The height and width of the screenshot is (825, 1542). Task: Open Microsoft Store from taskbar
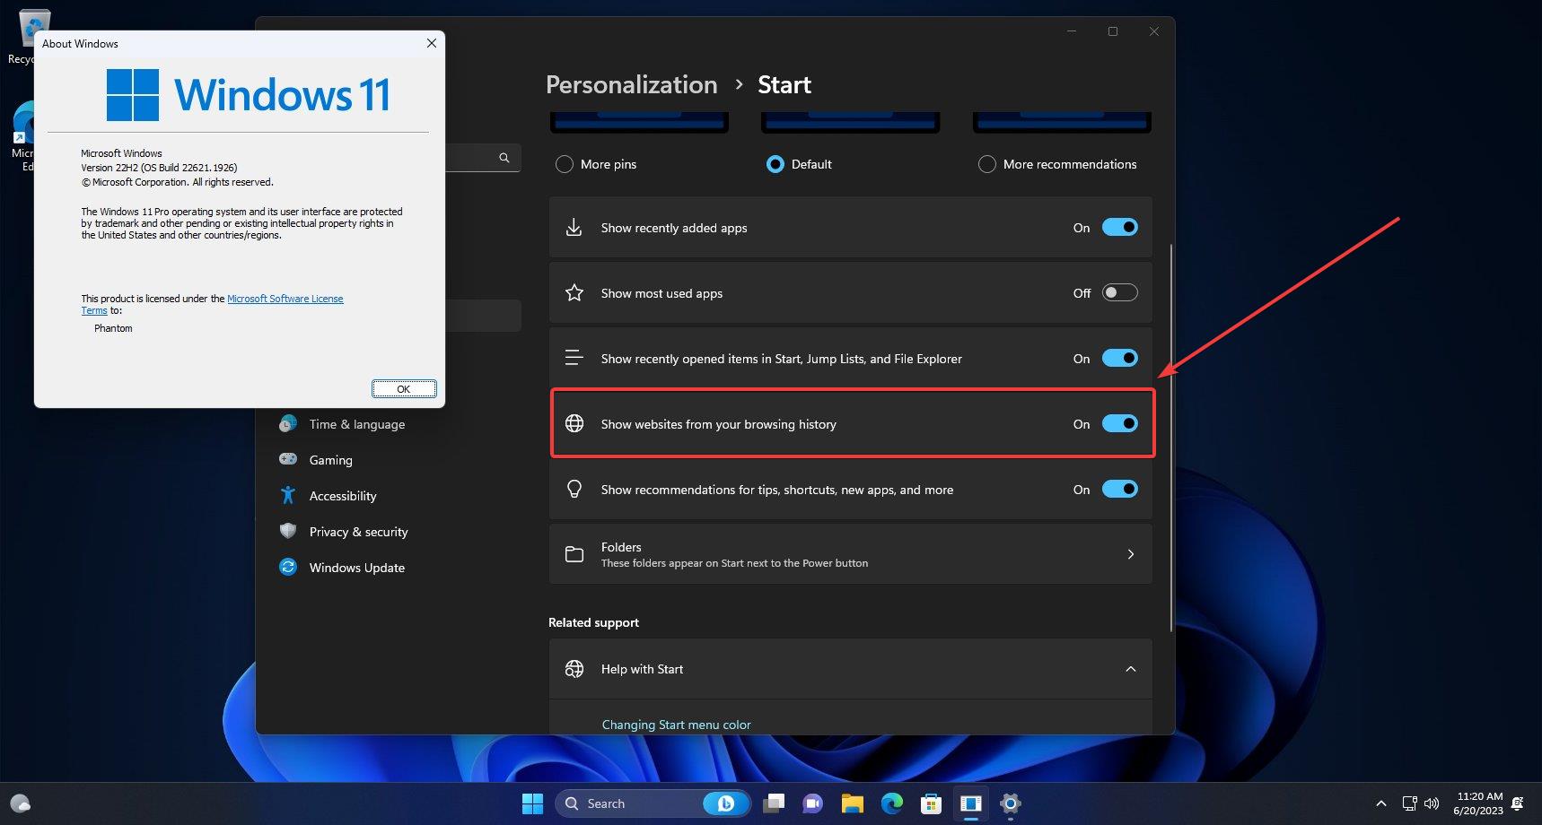tap(932, 803)
